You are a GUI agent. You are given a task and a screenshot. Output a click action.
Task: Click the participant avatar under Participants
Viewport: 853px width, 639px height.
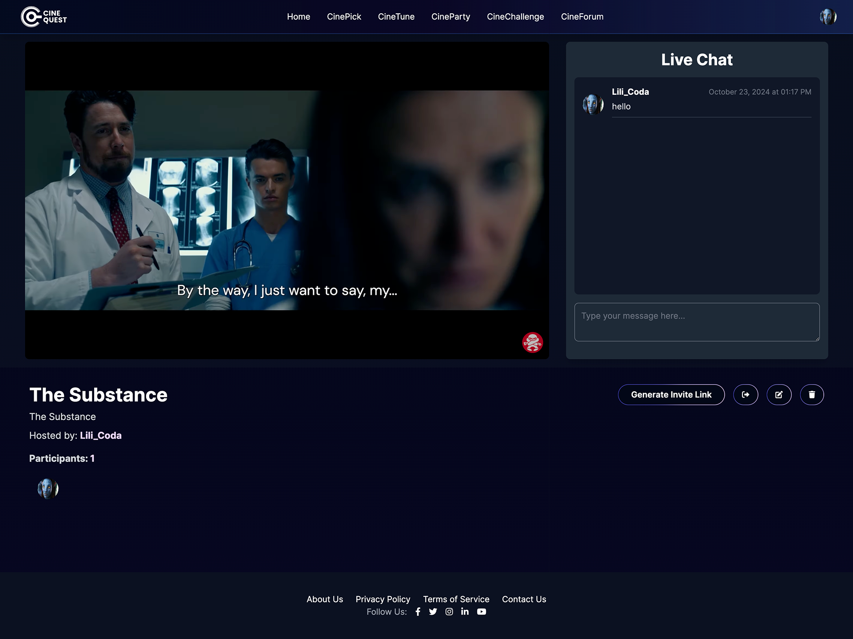tap(48, 488)
